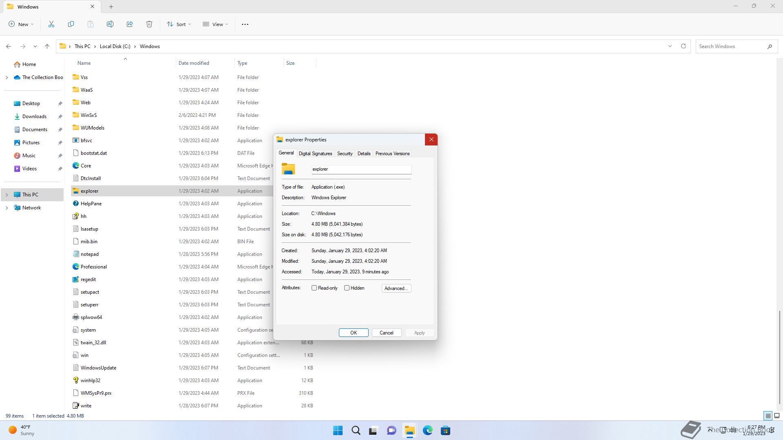
Task: Open the Chat app on taskbar
Action: (391, 431)
